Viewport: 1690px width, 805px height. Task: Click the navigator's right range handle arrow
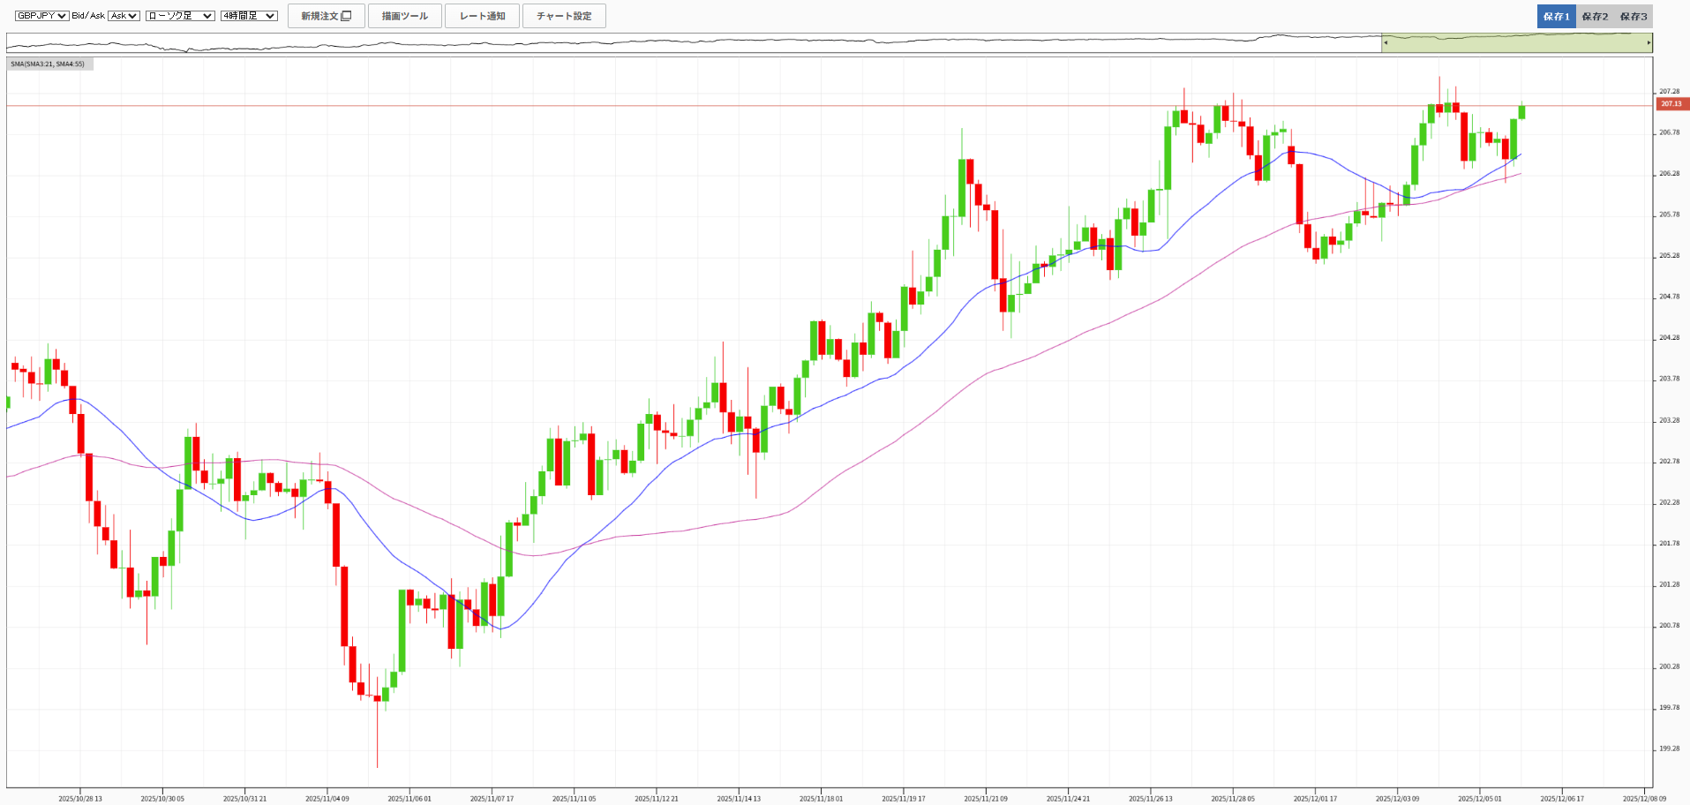click(1649, 42)
